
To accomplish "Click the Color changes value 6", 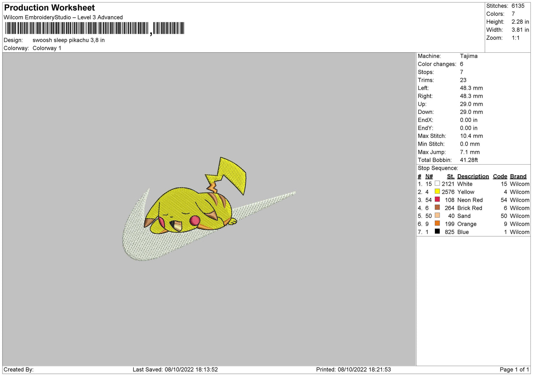I will point(461,64).
